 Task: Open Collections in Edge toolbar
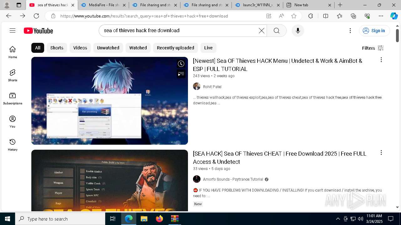pyautogui.click(x=353, y=16)
